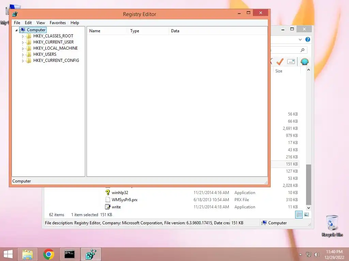Open File Explorer from taskbar
Image resolution: width=349 pixels, height=261 pixels.
click(28, 254)
